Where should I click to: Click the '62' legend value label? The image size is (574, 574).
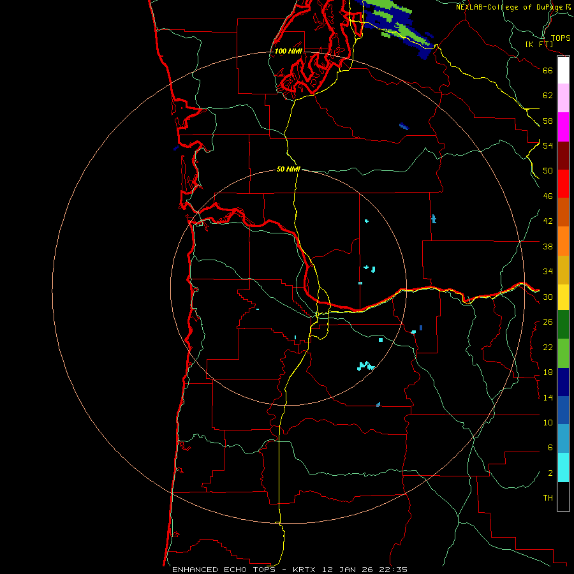(548, 96)
